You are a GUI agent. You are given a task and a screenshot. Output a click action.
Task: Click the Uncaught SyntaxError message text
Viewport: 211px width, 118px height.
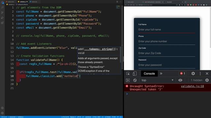click(147, 88)
